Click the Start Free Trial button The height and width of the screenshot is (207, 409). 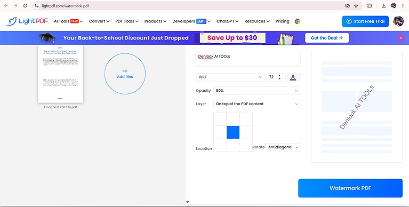pyautogui.click(x=365, y=21)
